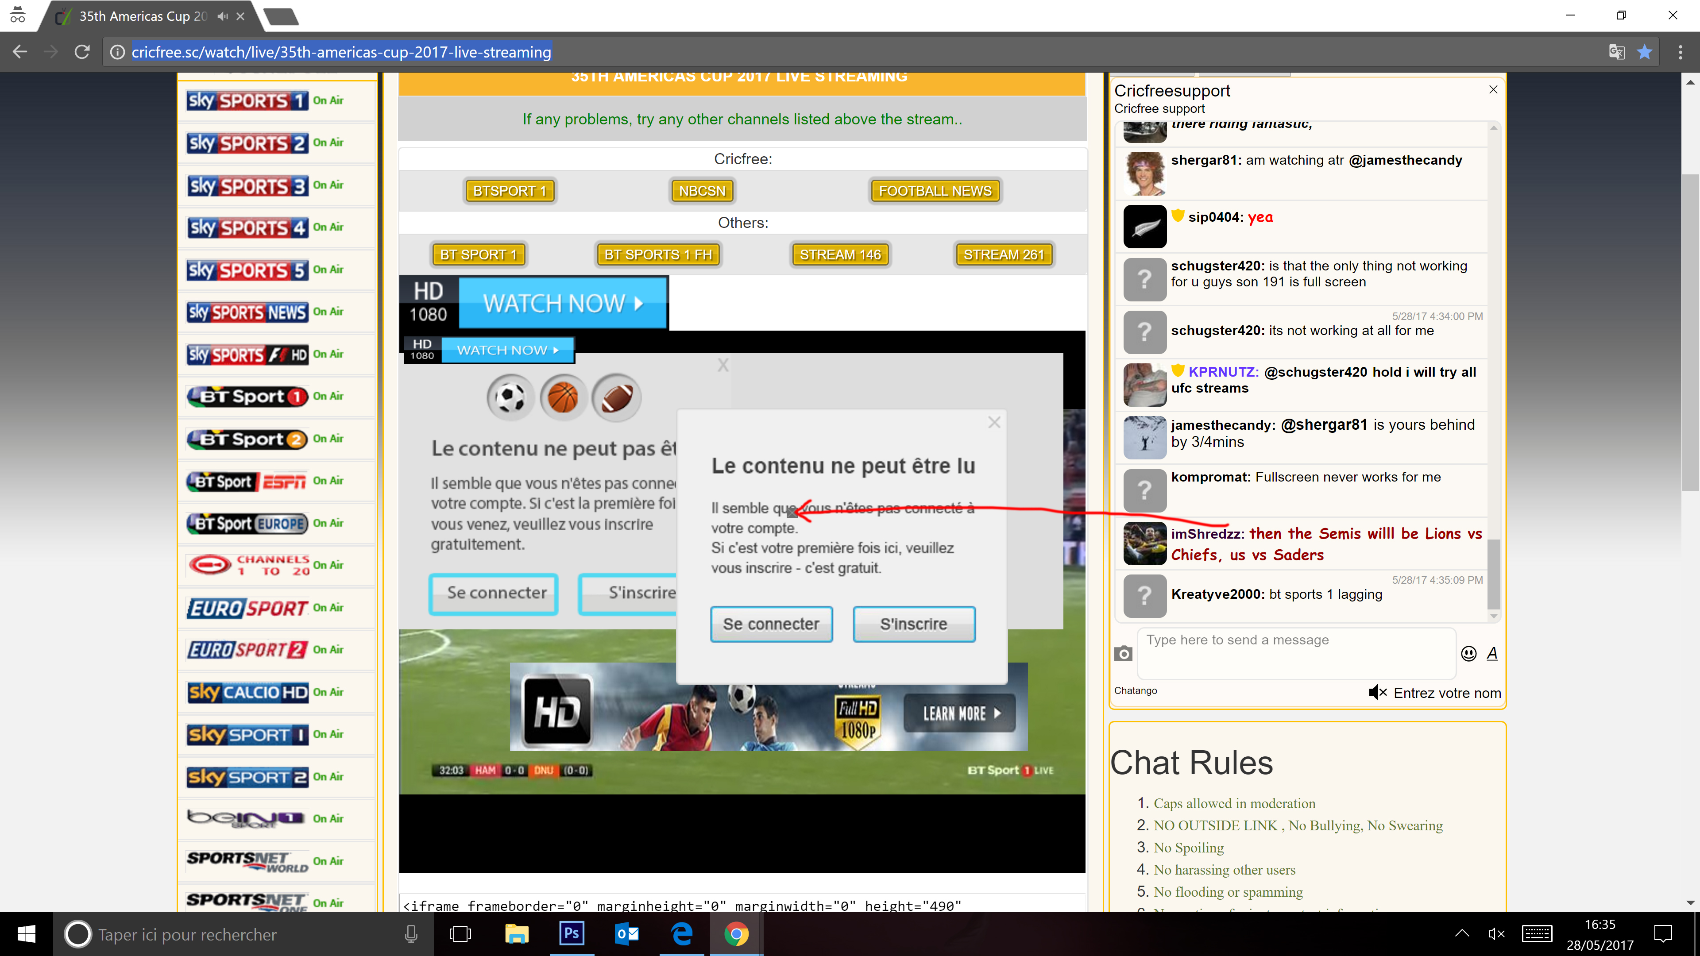Mute the tab audio speaker icon
Image resolution: width=1700 pixels, height=956 pixels.
(222, 16)
